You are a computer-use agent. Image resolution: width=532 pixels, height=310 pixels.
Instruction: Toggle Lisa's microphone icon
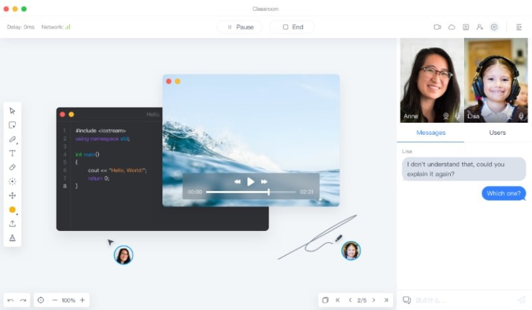point(521,116)
